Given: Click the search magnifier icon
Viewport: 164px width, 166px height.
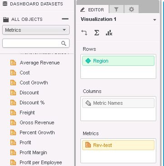Looking at the screenshot, I should (x=64, y=44).
